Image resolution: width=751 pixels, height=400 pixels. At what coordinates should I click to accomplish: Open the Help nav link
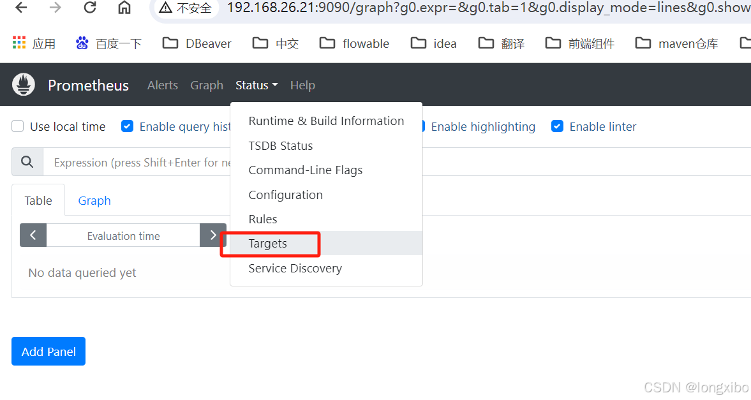(302, 85)
